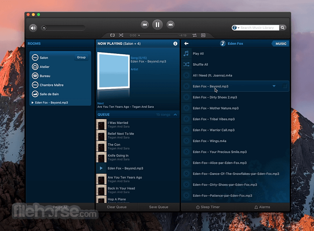Select the Salle de Bain room icon
Image resolution: width=314 pixels, height=231 pixels.
[x=35, y=94]
